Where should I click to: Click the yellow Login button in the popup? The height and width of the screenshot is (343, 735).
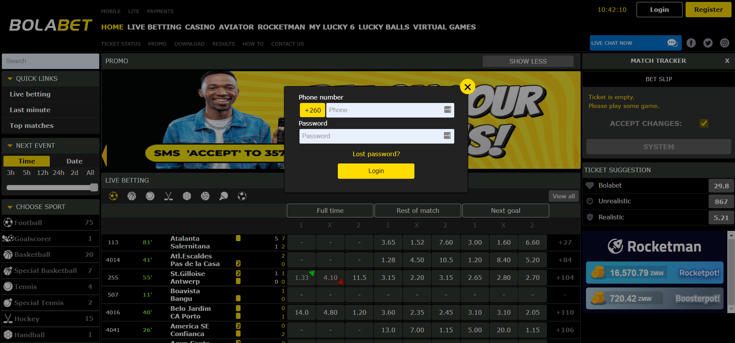point(376,171)
